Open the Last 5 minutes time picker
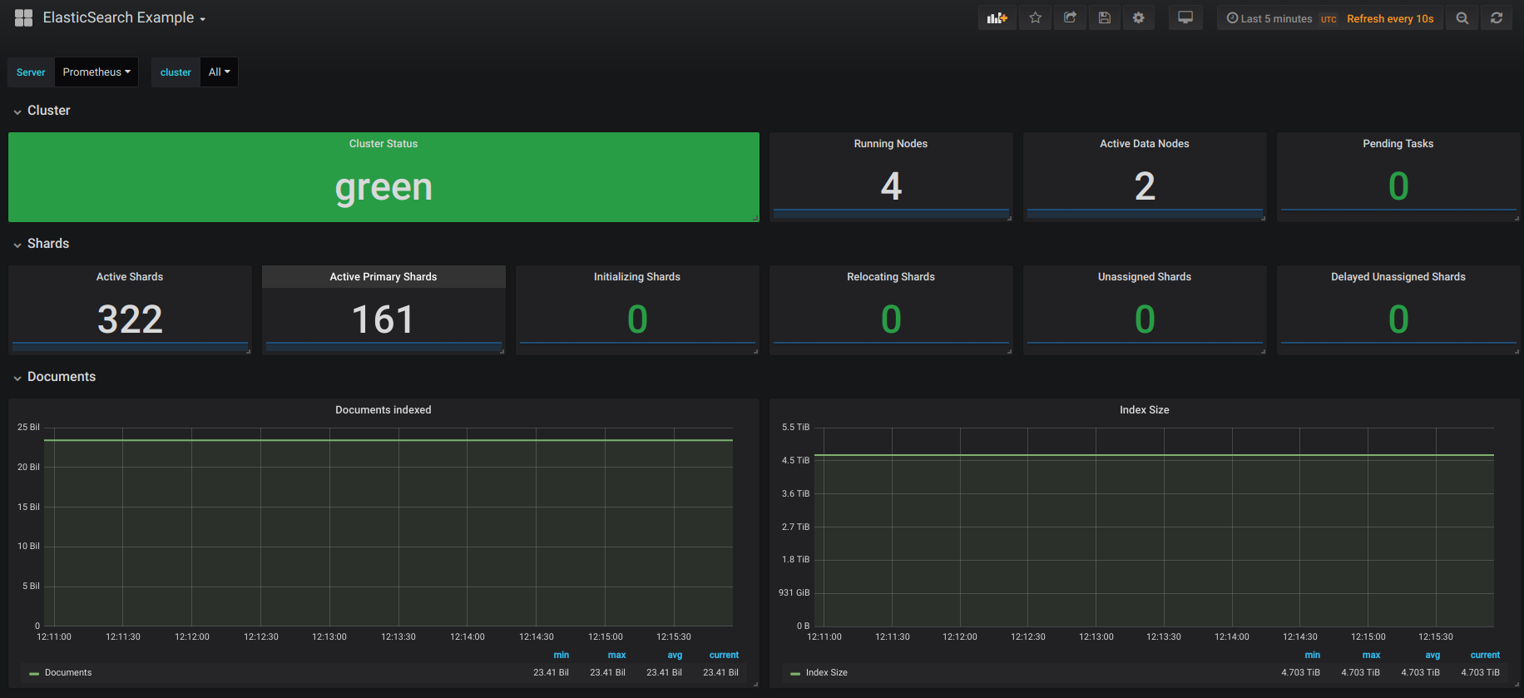The height and width of the screenshot is (698, 1524). coord(1275,18)
